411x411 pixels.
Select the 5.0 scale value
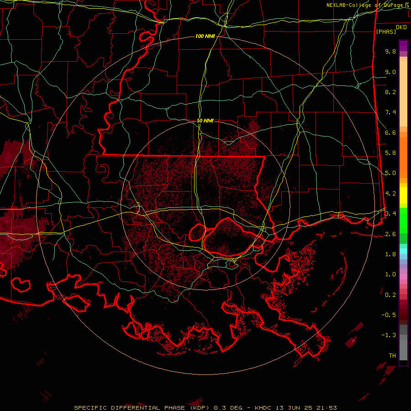point(390,173)
